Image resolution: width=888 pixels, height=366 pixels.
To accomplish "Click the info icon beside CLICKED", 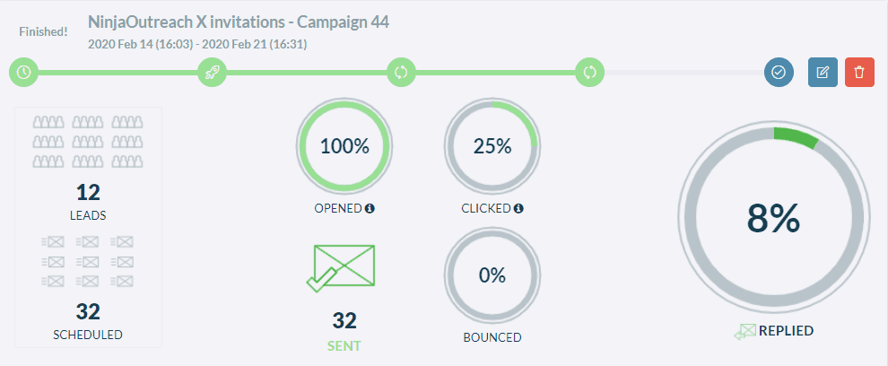I will [x=518, y=208].
